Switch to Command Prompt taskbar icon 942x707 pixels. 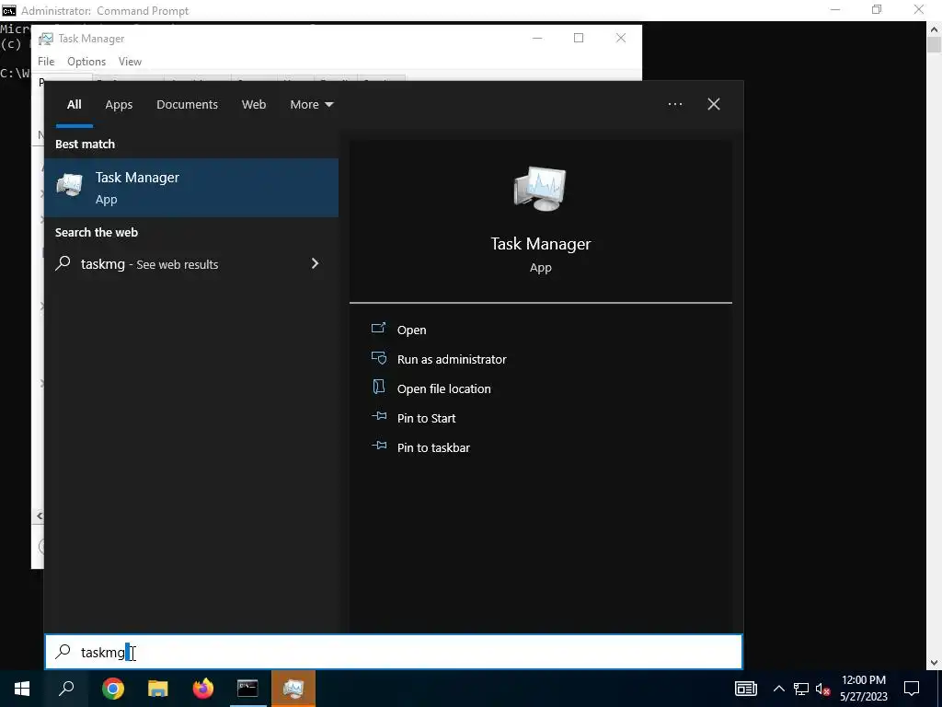pos(248,689)
